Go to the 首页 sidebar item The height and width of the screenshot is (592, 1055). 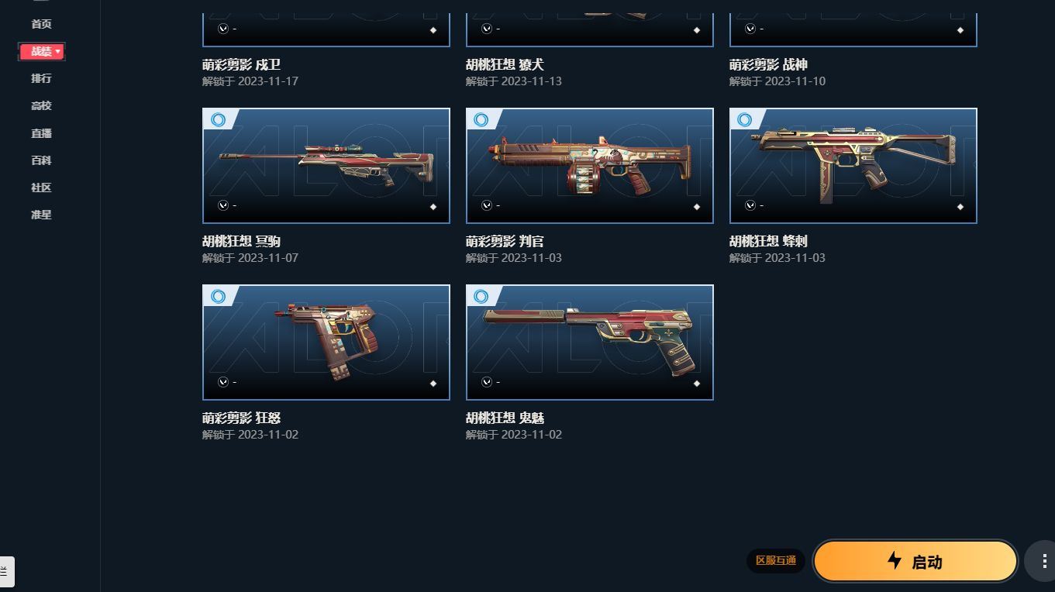(41, 24)
